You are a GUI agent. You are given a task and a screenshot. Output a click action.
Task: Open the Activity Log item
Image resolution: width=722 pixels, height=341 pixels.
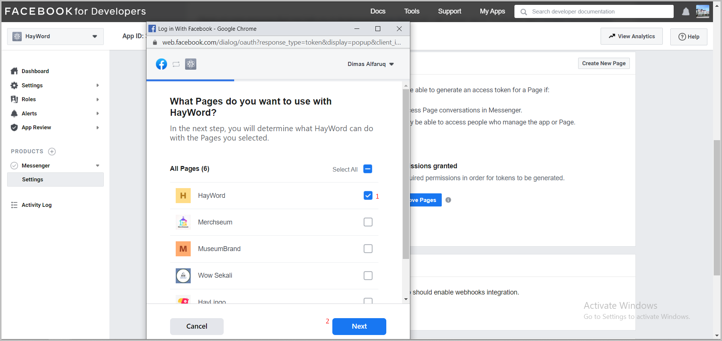(x=37, y=205)
